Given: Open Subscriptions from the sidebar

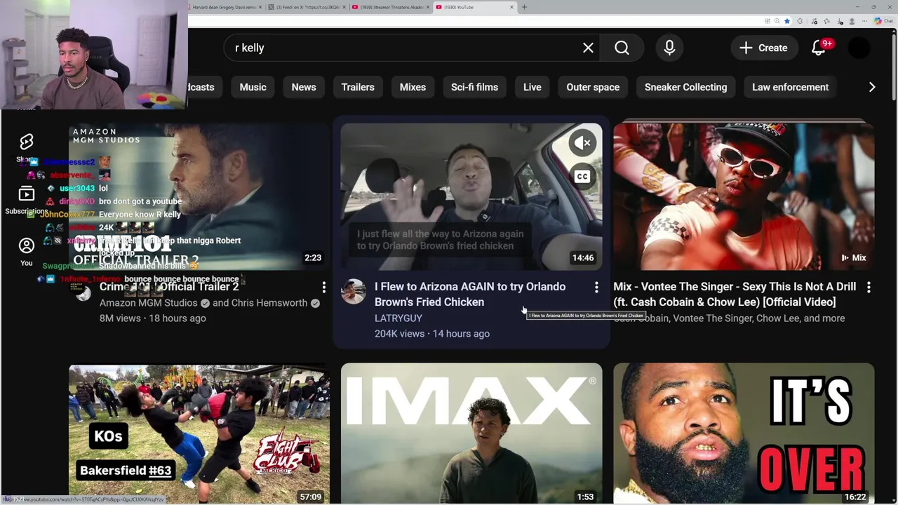Looking at the screenshot, I should pyautogui.click(x=27, y=200).
